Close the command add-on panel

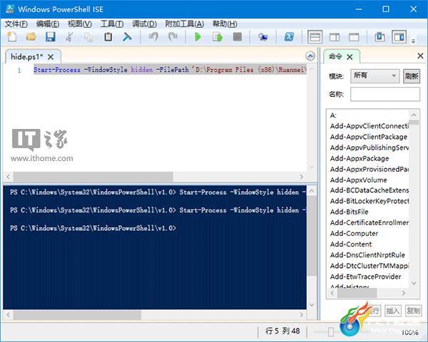tap(420, 56)
